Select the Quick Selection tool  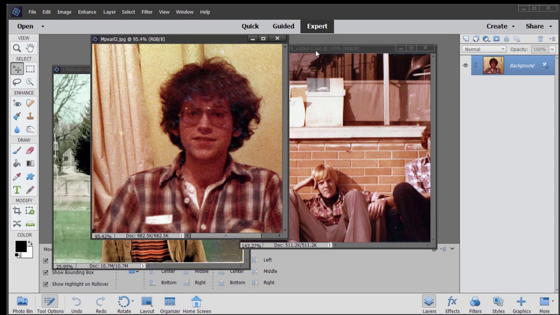coord(30,82)
